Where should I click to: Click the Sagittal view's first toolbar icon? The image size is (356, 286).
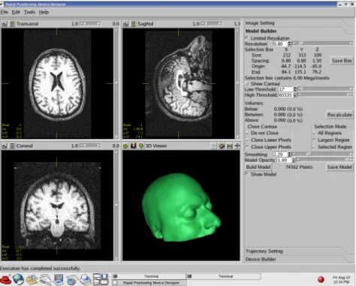coord(125,24)
